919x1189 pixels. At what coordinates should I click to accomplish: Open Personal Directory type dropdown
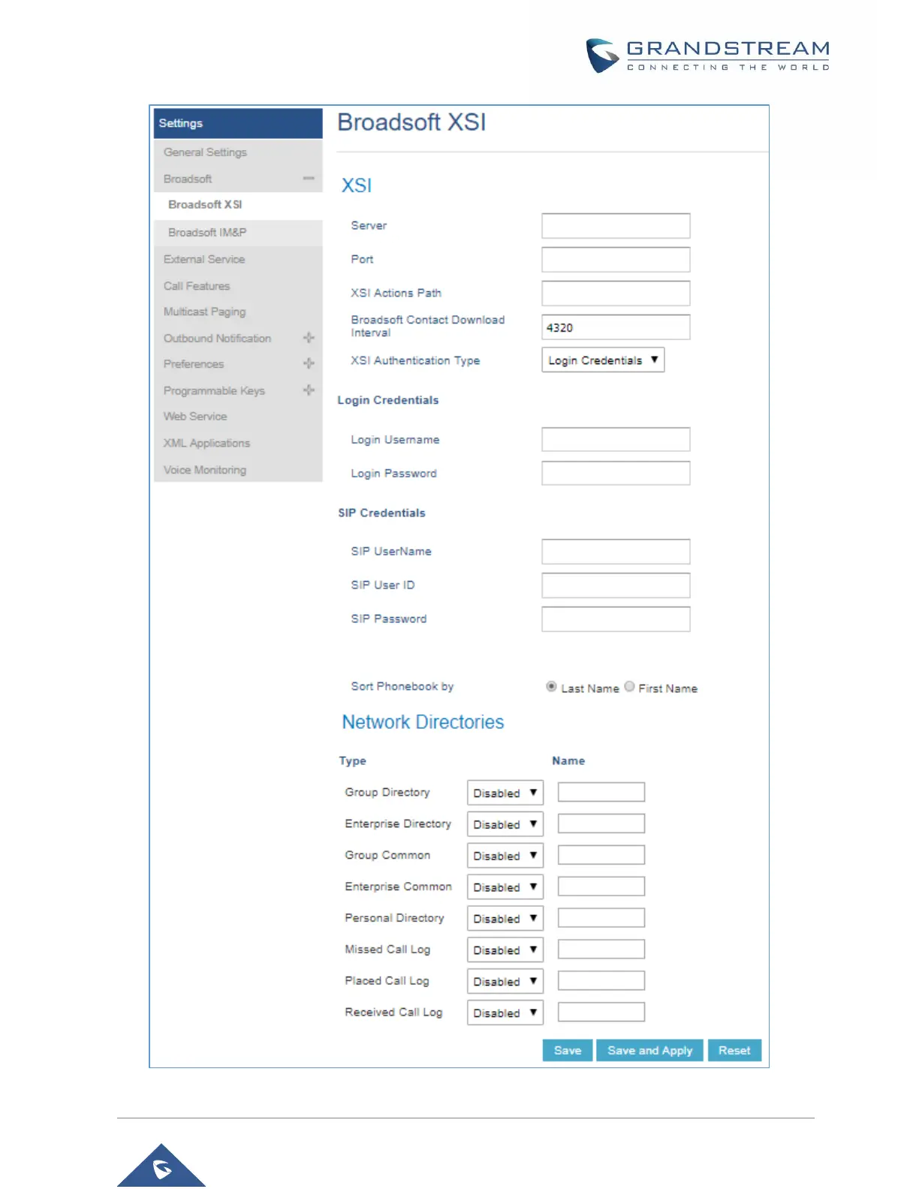tap(505, 919)
